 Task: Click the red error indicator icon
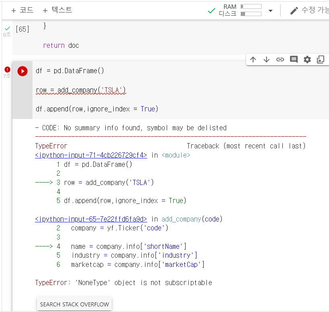[x=7, y=69]
